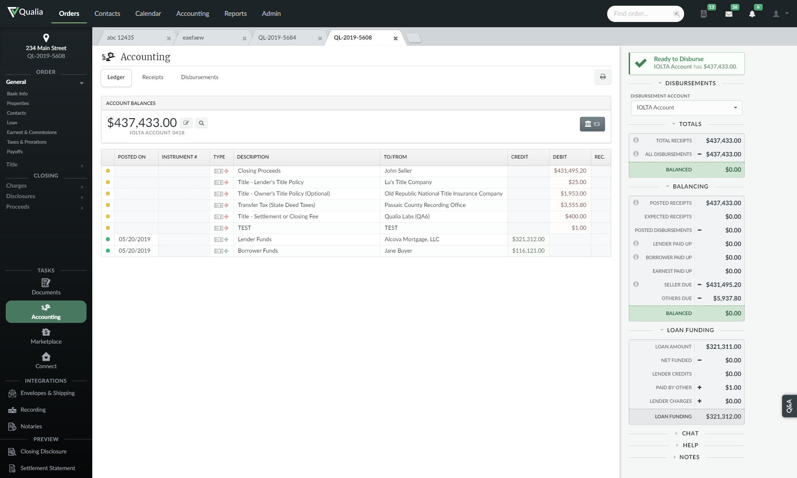Image resolution: width=797 pixels, height=478 pixels.
Task: Open the Admin menu
Action: tap(271, 14)
